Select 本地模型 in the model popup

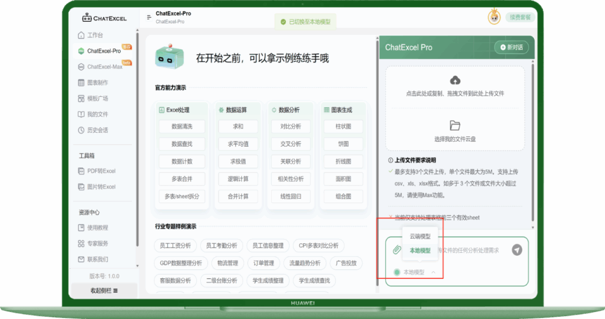coord(420,250)
